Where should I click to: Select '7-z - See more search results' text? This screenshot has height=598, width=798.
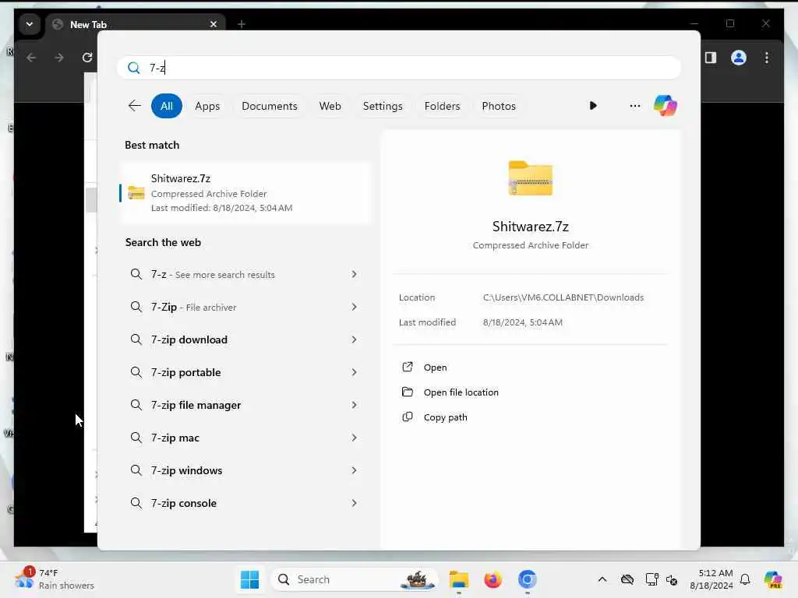[x=213, y=274]
